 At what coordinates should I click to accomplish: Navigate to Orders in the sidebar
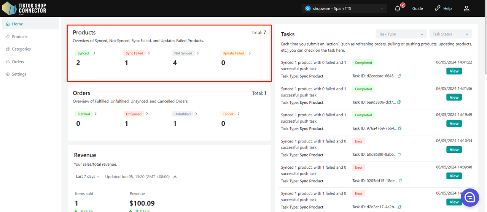tap(18, 62)
